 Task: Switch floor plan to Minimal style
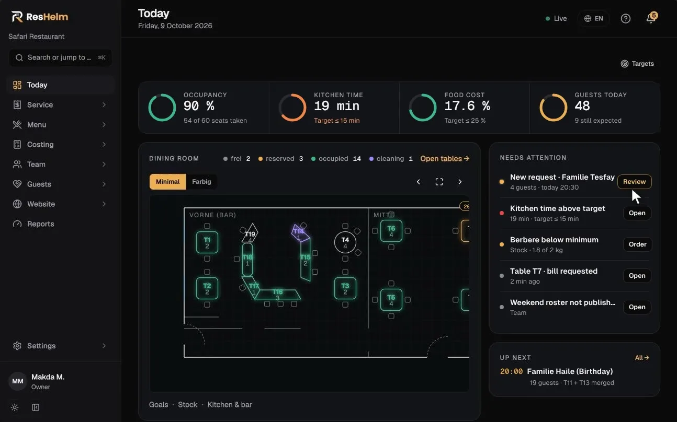pyautogui.click(x=167, y=182)
